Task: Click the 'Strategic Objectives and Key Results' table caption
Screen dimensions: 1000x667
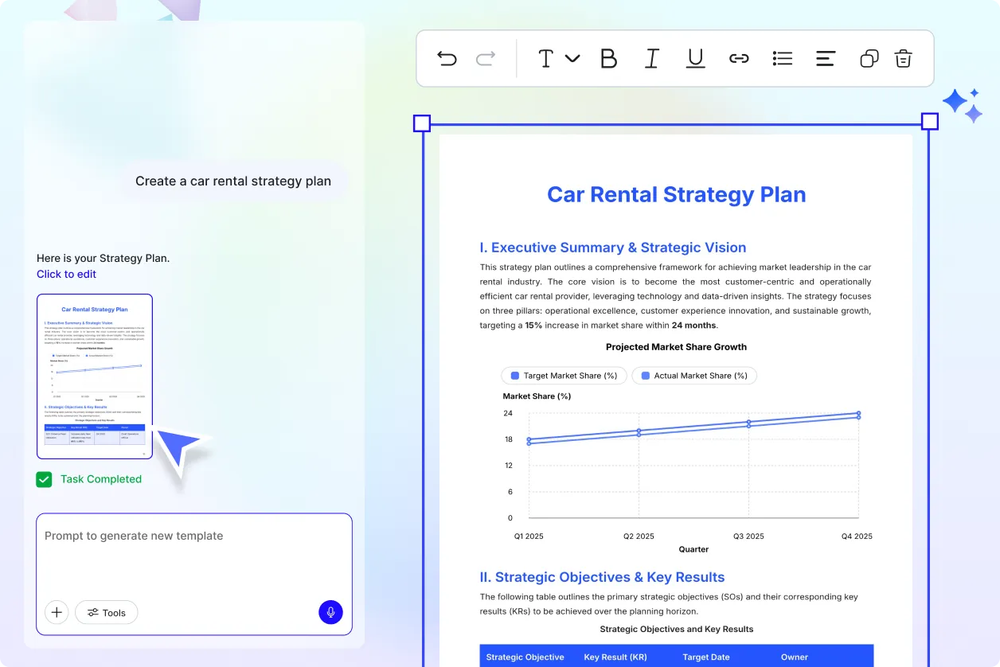Action: (x=677, y=629)
